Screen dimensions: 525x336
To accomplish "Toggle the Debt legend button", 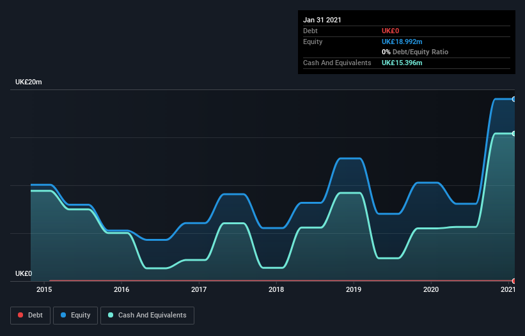I will pyautogui.click(x=31, y=316).
